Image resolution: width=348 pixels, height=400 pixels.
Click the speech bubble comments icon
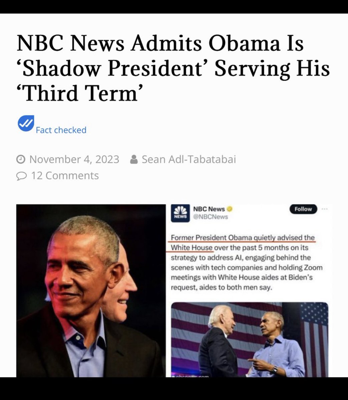tap(21, 176)
